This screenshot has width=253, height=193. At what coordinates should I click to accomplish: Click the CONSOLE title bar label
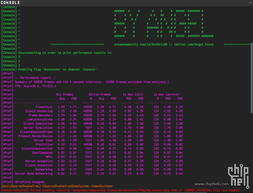(x=10, y=3)
